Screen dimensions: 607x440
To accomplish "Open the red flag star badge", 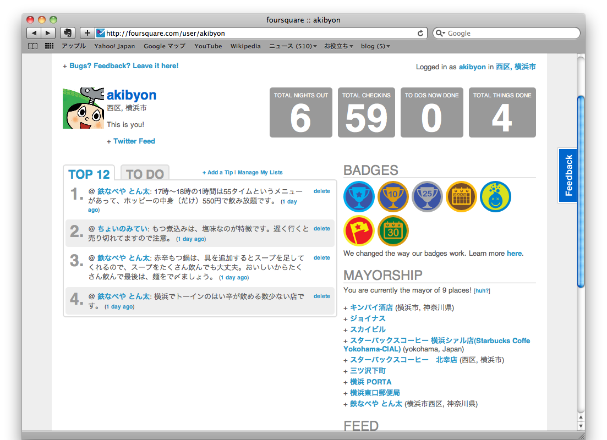I will pyautogui.click(x=359, y=230).
